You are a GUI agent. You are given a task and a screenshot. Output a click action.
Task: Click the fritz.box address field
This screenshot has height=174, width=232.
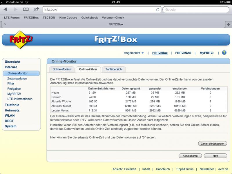click(101, 10)
